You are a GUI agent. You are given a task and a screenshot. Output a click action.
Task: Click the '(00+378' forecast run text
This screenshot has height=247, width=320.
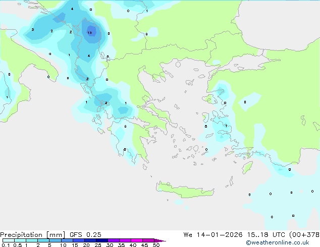(x=304, y=234)
